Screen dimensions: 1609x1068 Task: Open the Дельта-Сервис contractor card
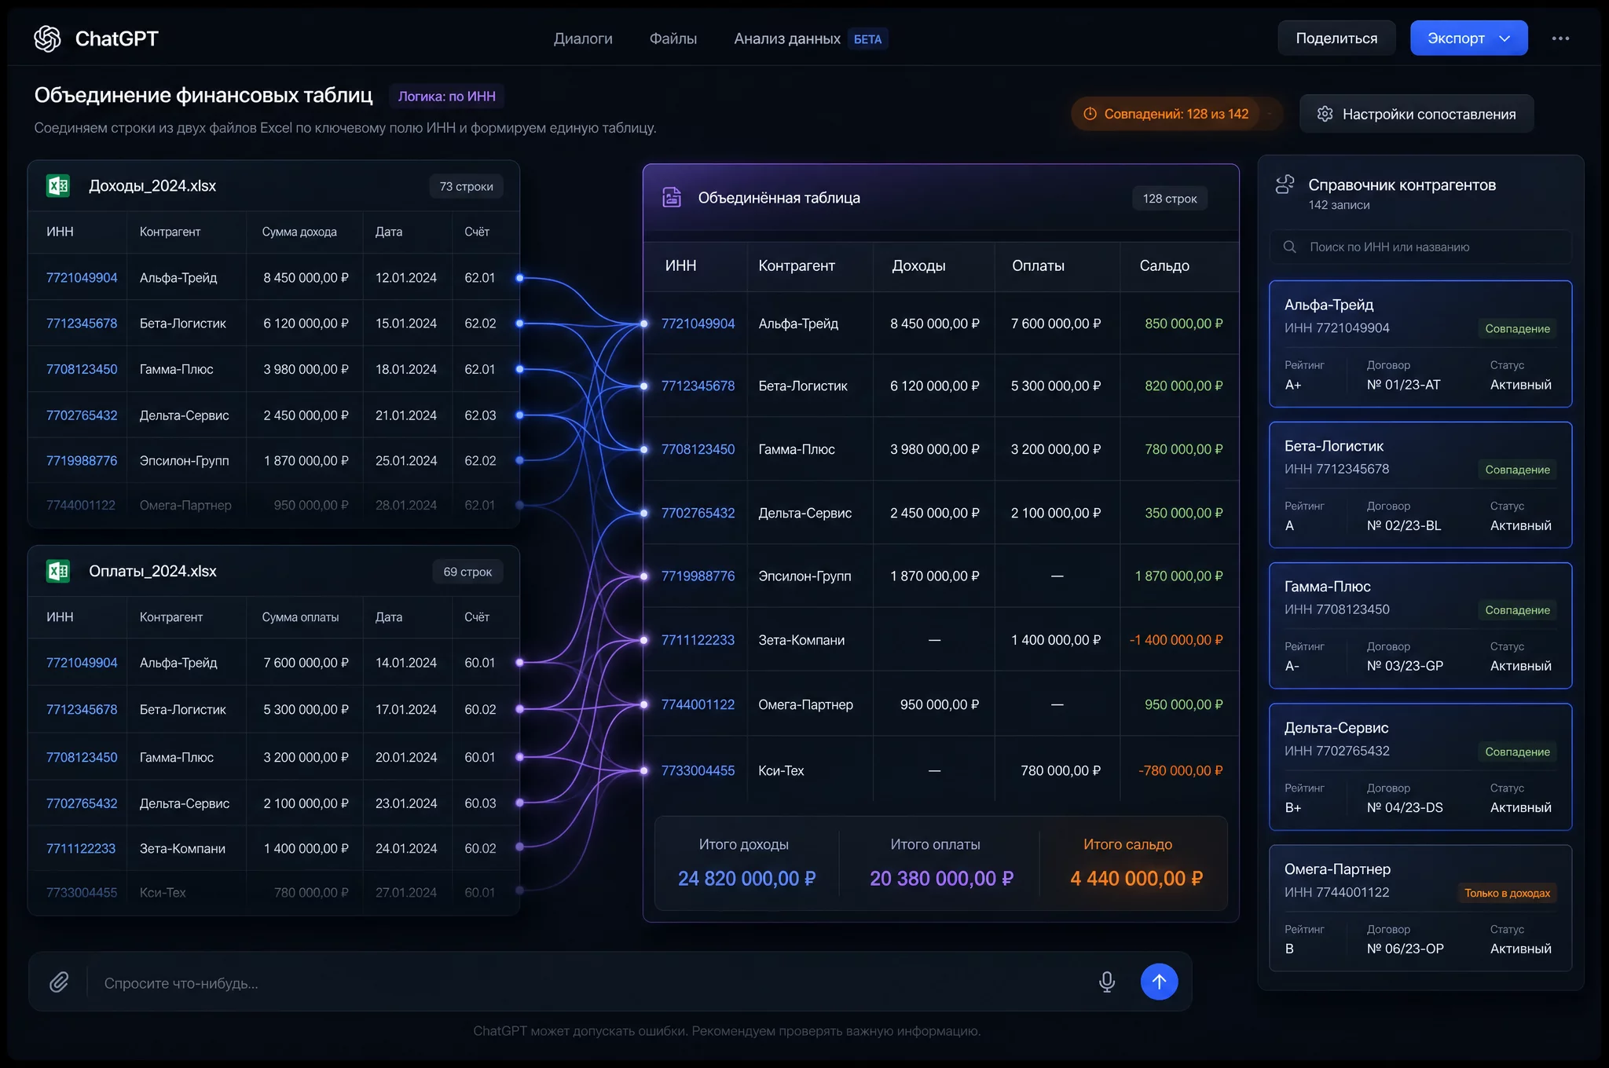[1420, 767]
